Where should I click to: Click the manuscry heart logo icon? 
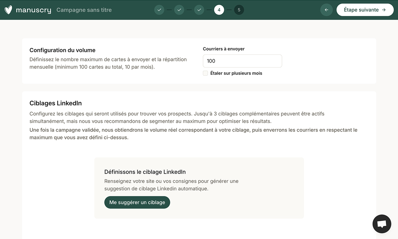click(x=8, y=10)
